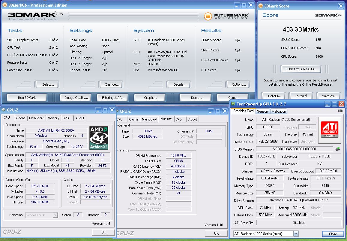Viewport: 347px width, 241px height.
Task: Close the 3DMark Score window
Action: click(341, 6)
